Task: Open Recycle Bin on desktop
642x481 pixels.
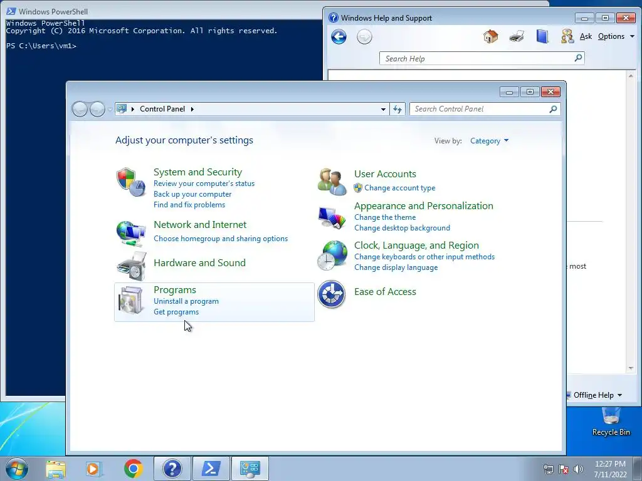Action: pyautogui.click(x=611, y=422)
